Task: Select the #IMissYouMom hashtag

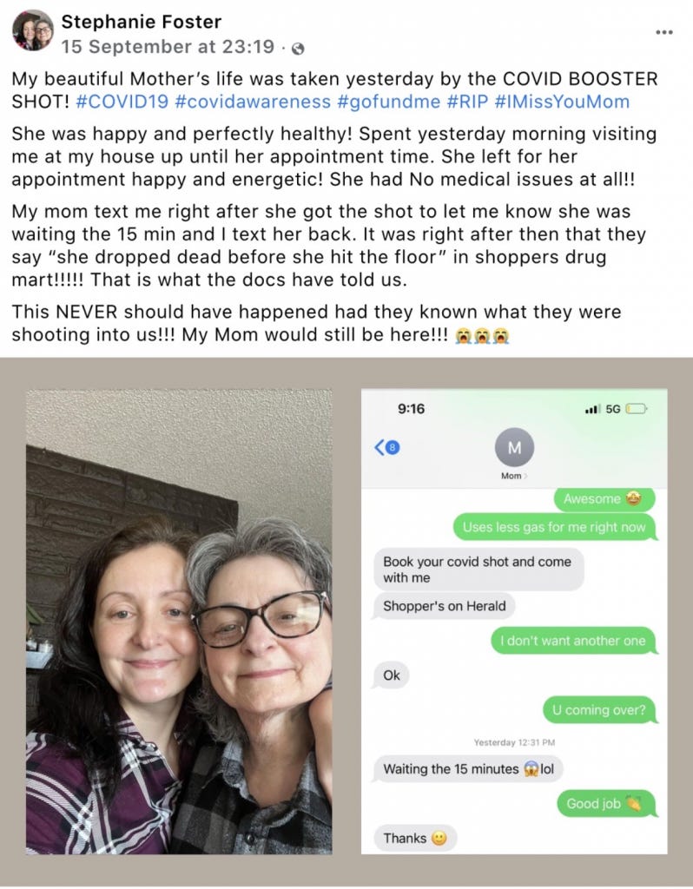Action: click(562, 102)
